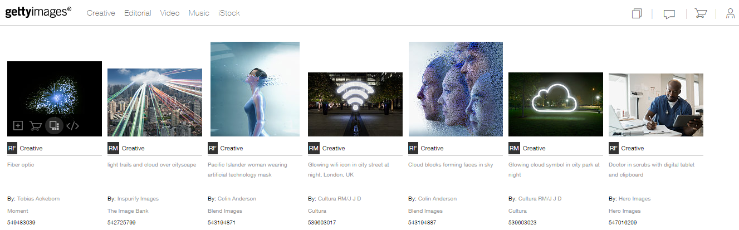This screenshot has height=230, width=739.
Task: Click 'Pacific Islander woman wearing' caption
Action: pos(247,165)
